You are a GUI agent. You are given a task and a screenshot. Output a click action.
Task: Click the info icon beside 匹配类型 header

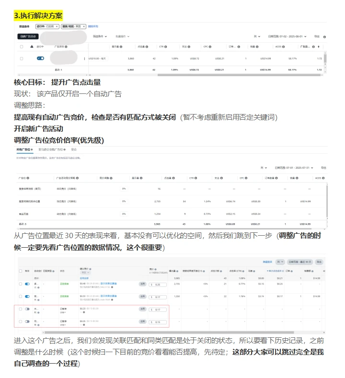click(x=53, y=271)
